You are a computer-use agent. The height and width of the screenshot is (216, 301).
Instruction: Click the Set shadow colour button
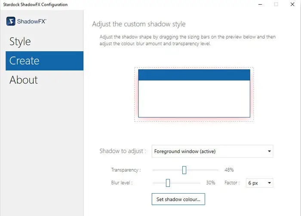pyautogui.click(x=178, y=199)
